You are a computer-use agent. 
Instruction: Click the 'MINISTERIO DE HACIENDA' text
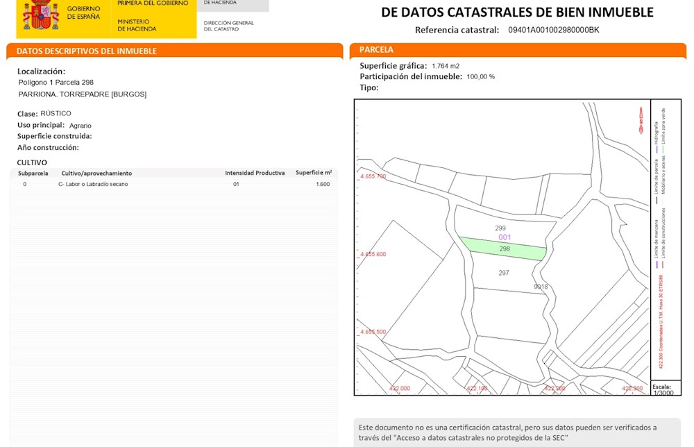pyautogui.click(x=137, y=25)
